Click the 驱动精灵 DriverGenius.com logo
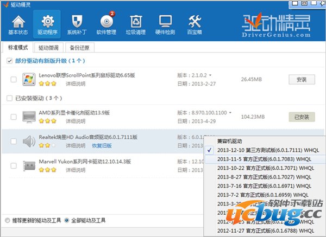 [276, 25]
